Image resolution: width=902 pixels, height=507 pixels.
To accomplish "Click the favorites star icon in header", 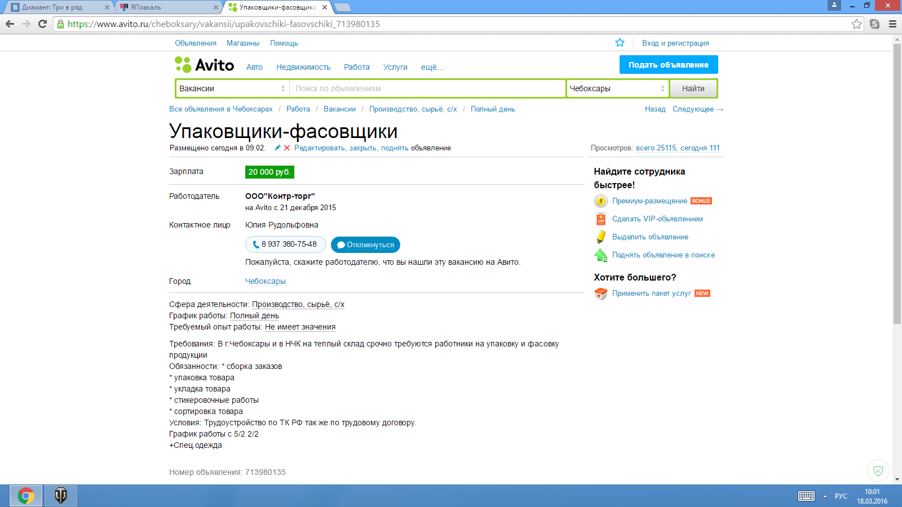I will (620, 43).
